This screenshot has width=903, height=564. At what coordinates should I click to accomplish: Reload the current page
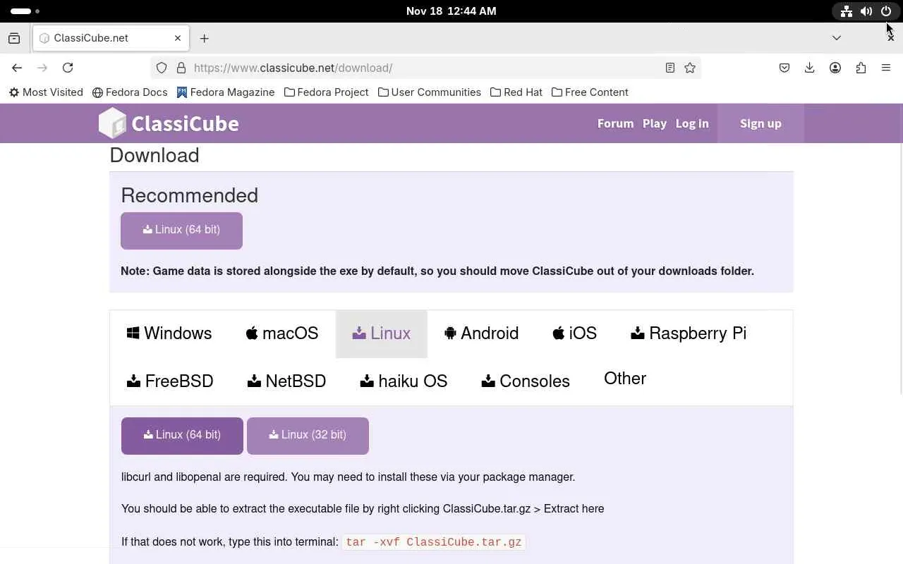(68, 68)
